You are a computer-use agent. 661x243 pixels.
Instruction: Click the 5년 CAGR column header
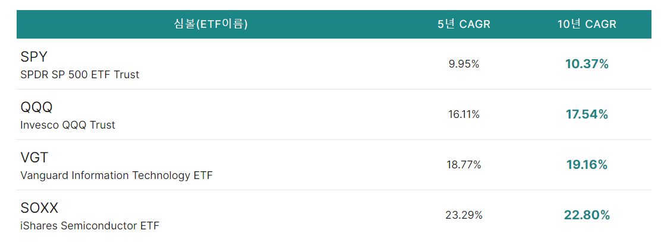(464, 24)
